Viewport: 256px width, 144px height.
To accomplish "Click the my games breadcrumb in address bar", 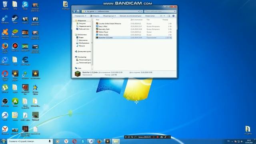I will 91,12.
